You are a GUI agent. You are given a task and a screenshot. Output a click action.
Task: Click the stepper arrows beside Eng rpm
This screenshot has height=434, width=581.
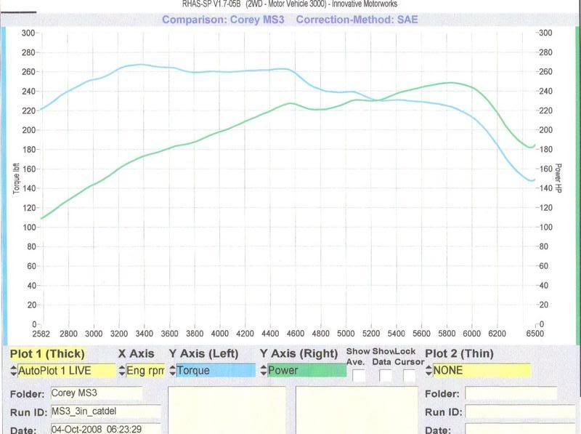point(122,371)
